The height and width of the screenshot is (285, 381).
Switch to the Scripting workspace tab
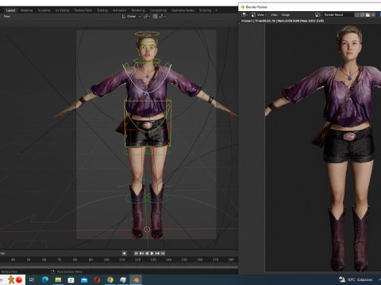(205, 10)
